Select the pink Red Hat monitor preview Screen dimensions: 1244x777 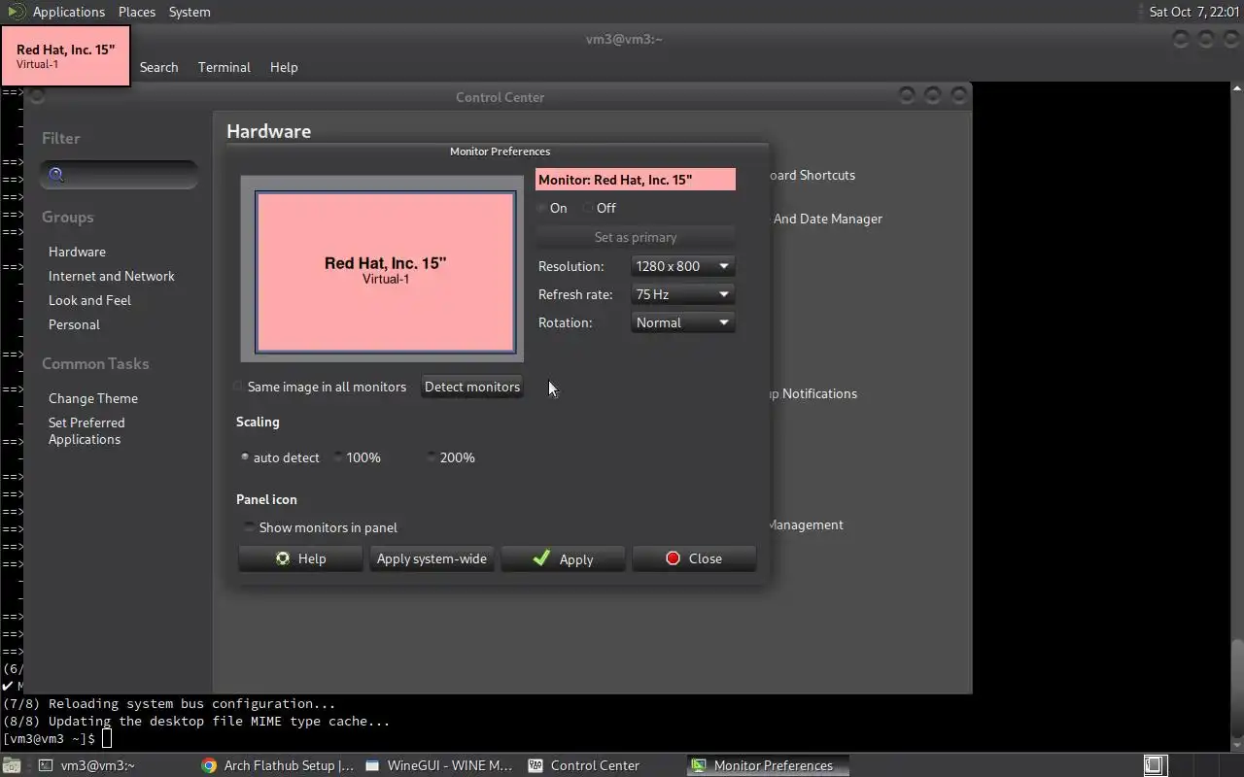click(x=386, y=272)
